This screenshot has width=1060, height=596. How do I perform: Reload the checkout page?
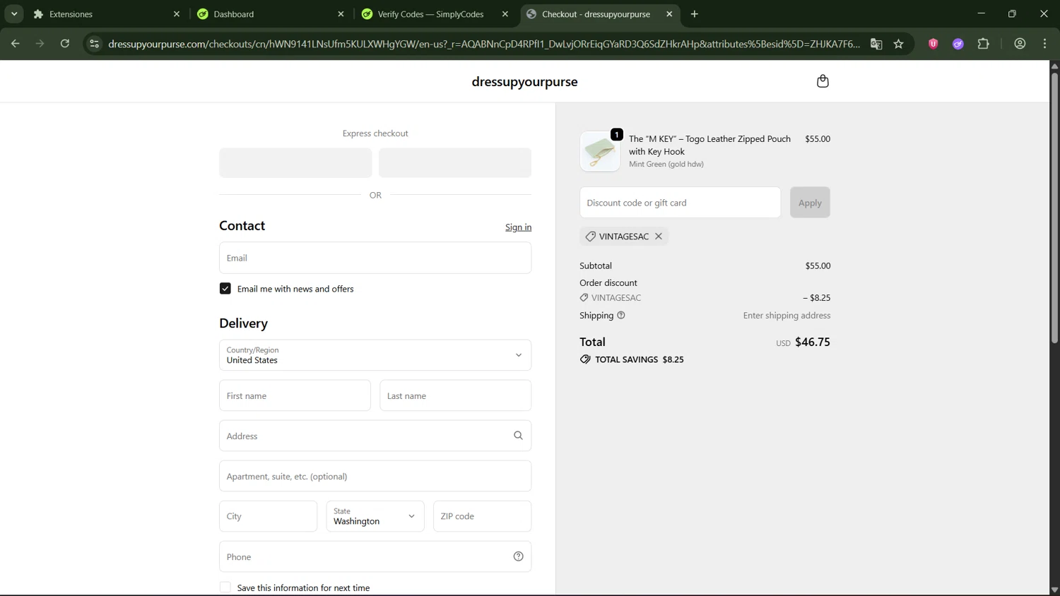pos(65,44)
